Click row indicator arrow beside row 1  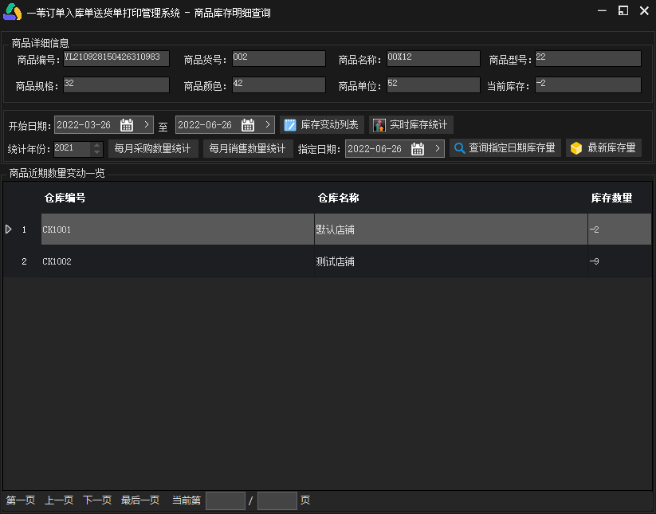pos(8,230)
